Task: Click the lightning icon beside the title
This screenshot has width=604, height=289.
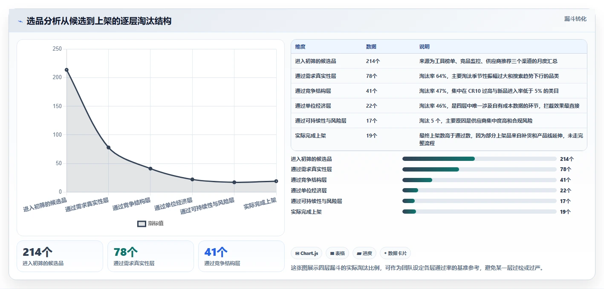Action: pyautogui.click(x=20, y=21)
